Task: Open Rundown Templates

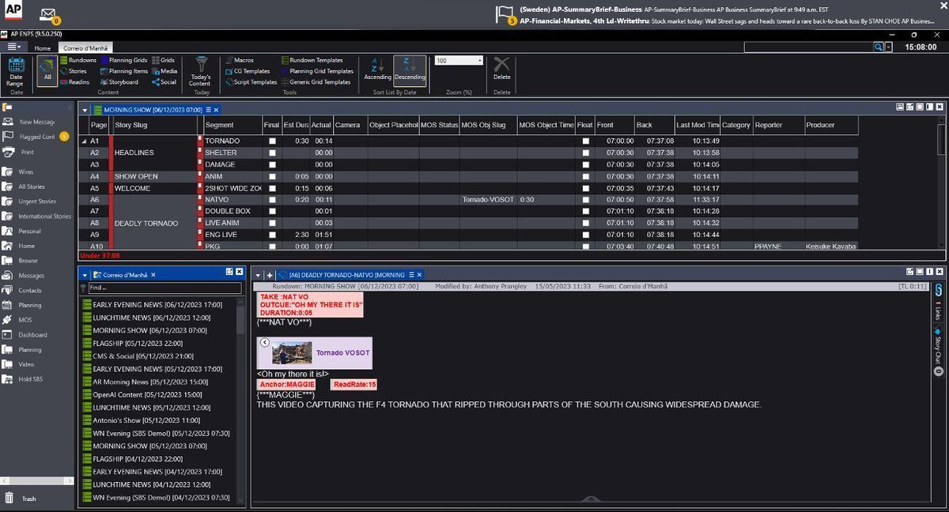Action: [312, 60]
